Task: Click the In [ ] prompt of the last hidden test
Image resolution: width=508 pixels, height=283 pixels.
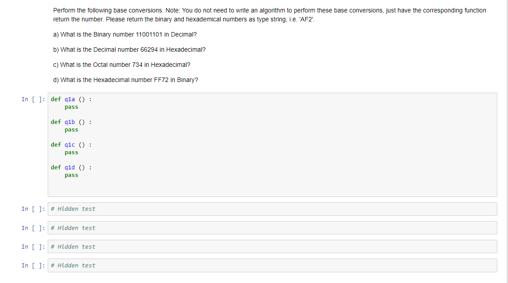Action: tap(33, 265)
